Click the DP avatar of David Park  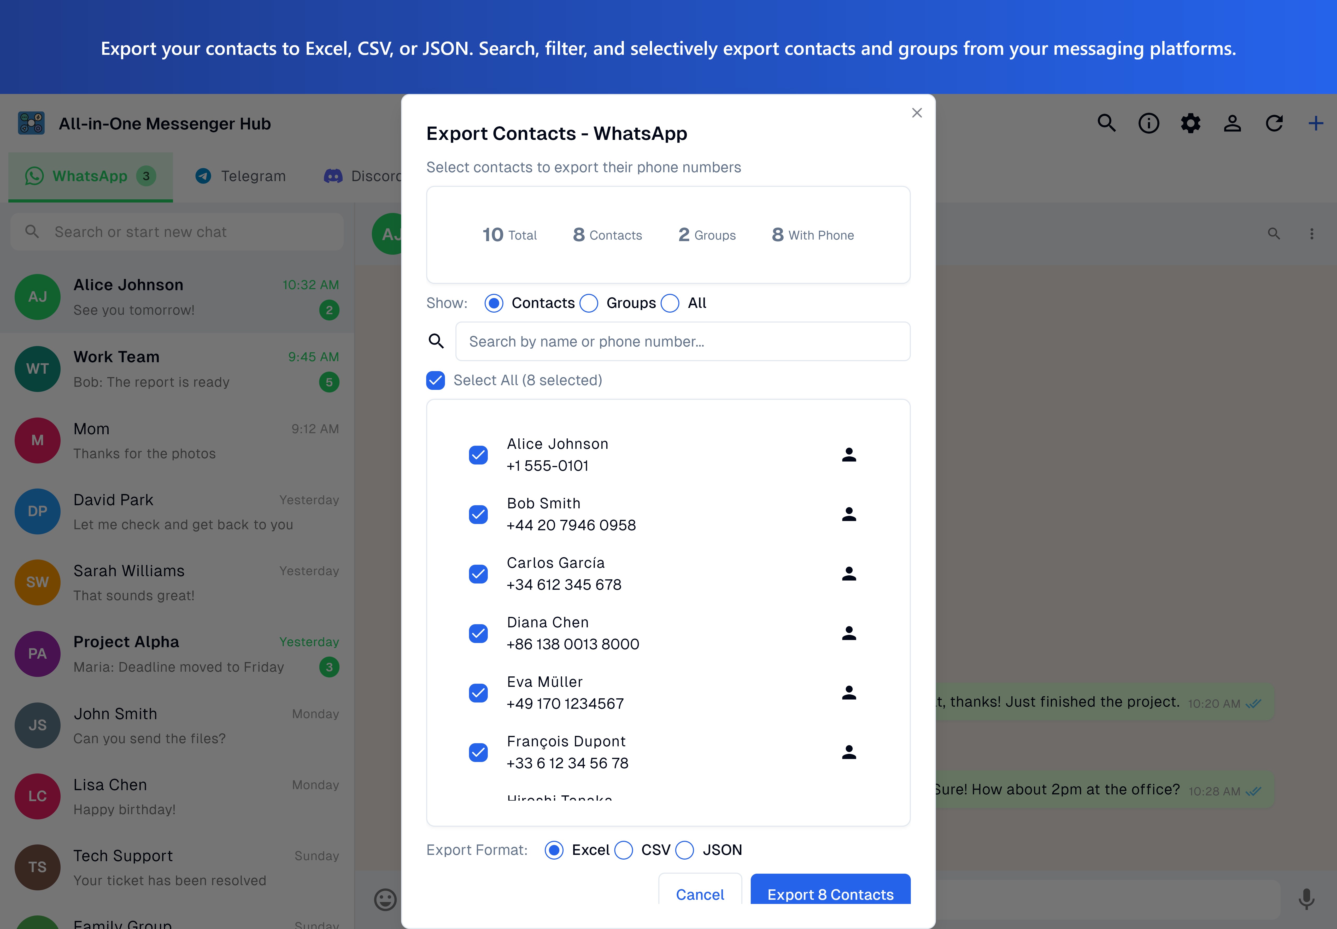(x=37, y=511)
